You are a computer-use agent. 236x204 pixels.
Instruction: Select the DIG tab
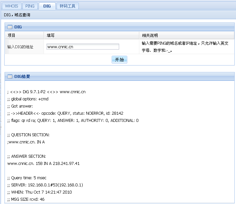click(47, 6)
